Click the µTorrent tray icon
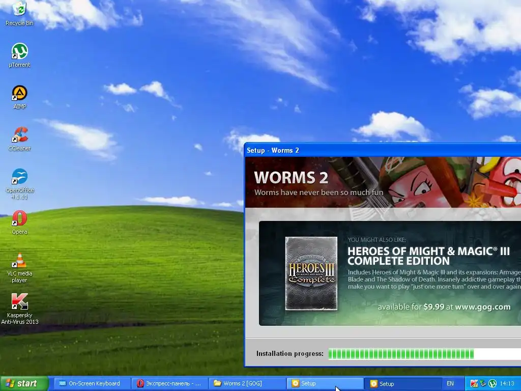Image resolution: width=521 pixels, height=391 pixels. coord(493,383)
